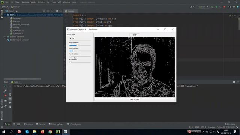This screenshot has height=135, width=240.
Task: Select Camera.py in project tree
Action: coord(16,18)
